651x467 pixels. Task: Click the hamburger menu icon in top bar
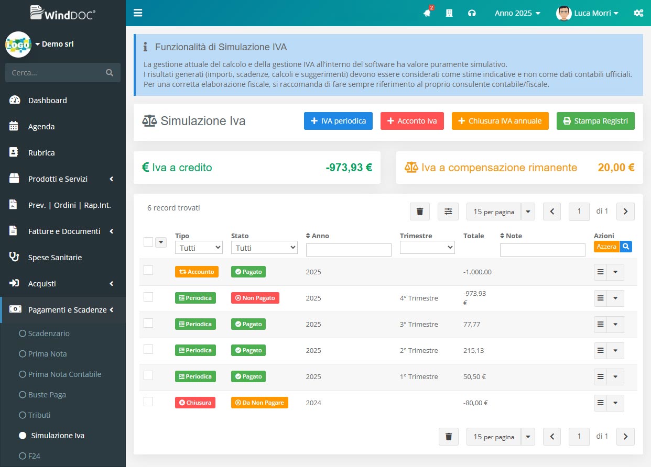[138, 13]
